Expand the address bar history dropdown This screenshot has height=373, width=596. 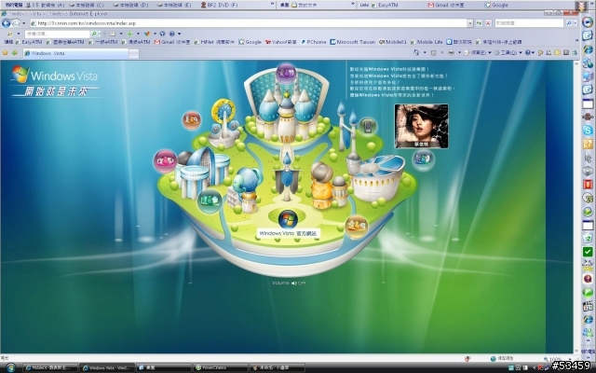(x=470, y=23)
